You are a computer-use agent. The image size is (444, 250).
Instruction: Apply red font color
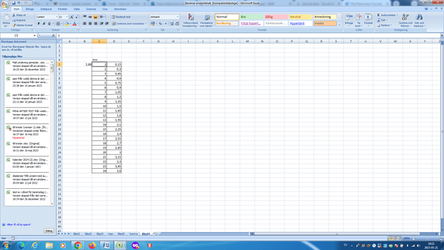pyautogui.click(x=75, y=24)
